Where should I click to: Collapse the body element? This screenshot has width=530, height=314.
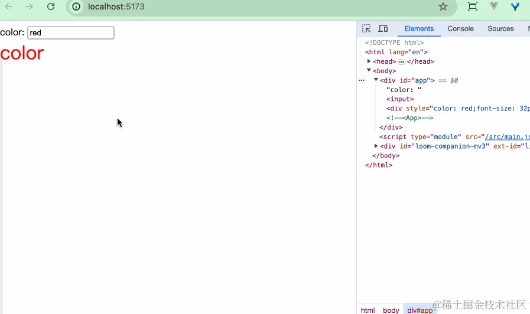(x=369, y=70)
